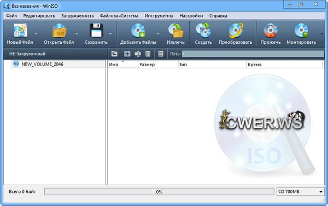Click the Преобразовать convert icon
The width and height of the screenshot is (328, 206).
236,31
